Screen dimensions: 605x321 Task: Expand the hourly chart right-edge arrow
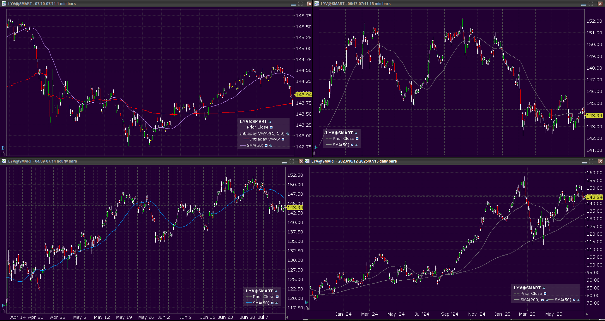tap(287, 317)
